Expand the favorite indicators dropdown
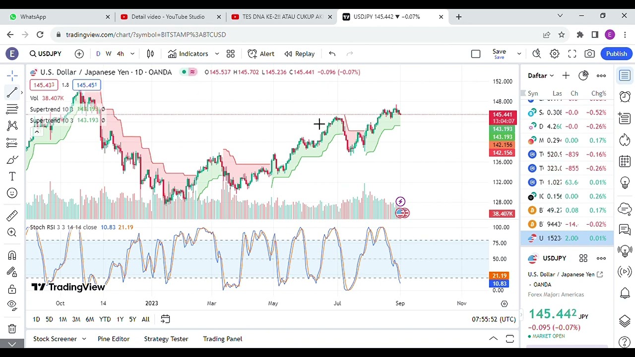This screenshot has height=357, width=635. 217,54
